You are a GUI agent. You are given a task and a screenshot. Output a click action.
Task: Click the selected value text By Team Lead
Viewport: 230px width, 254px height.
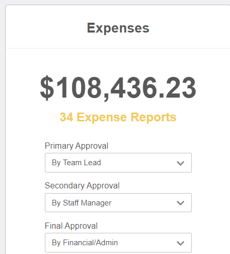(x=76, y=163)
